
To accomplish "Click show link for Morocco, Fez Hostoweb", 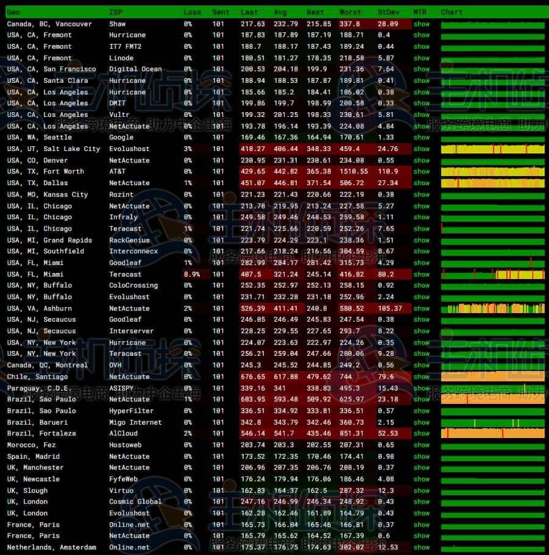I will (421, 445).
